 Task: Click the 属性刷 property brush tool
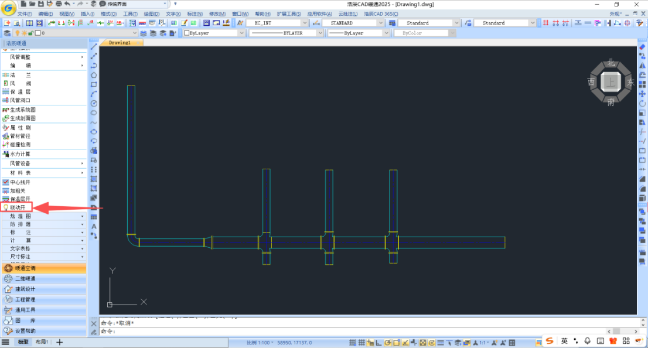pos(20,128)
